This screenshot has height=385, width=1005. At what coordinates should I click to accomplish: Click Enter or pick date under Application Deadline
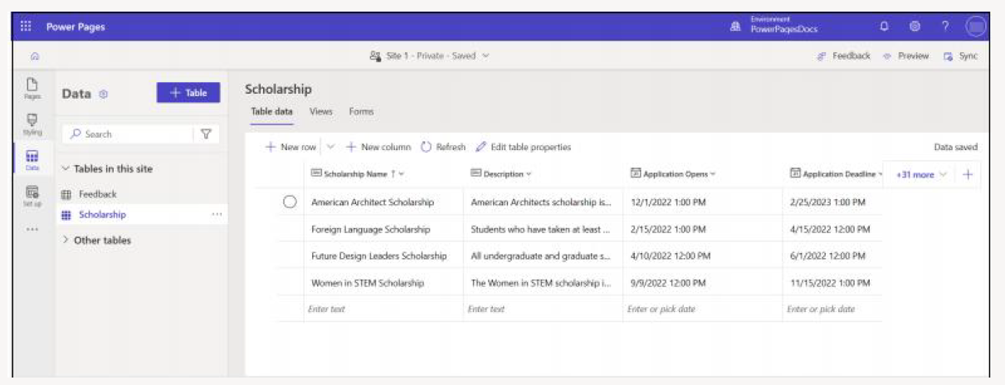832,309
